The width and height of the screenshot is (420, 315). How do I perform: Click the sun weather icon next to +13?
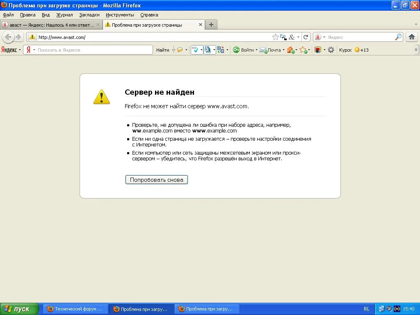click(357, 50)
